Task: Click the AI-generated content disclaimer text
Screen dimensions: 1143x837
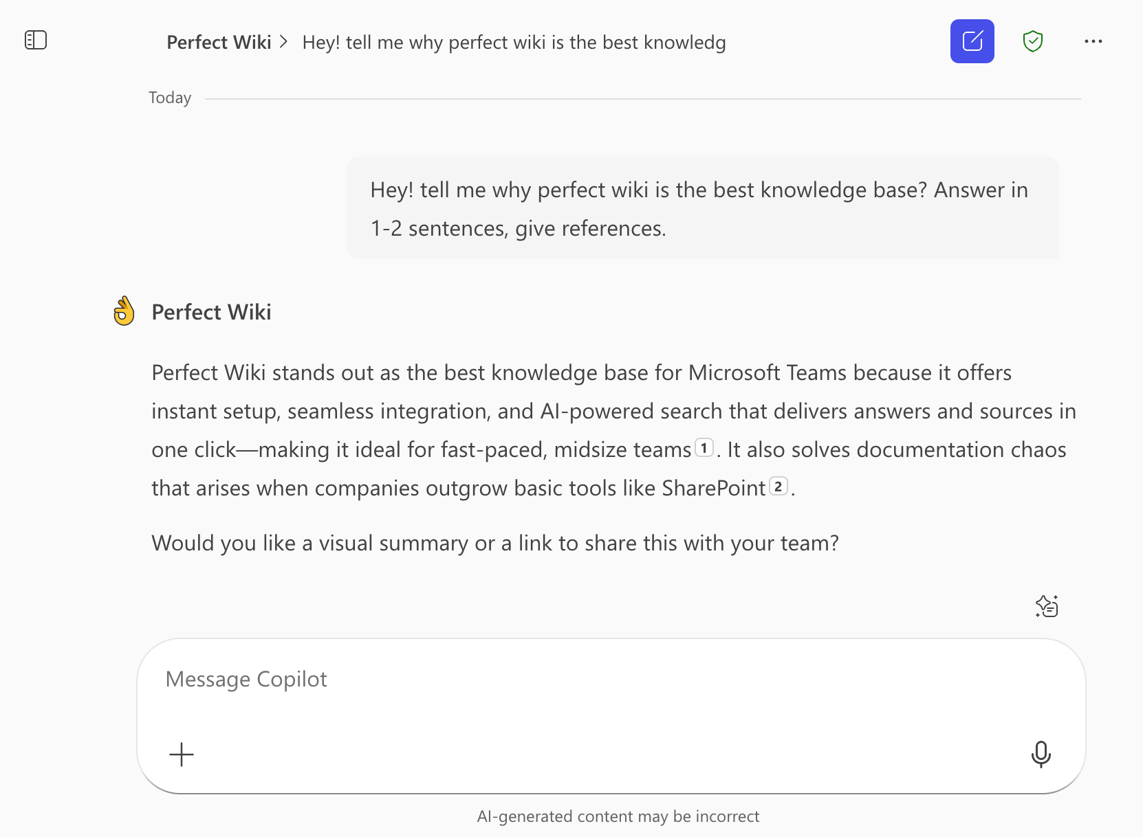Action: (618, 816)
